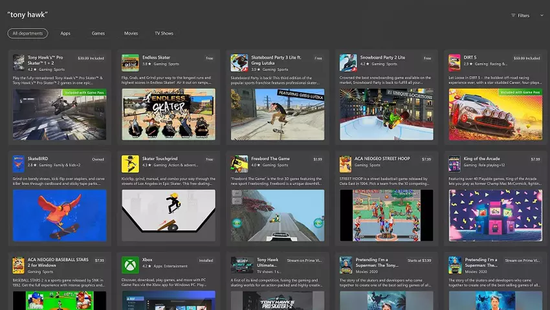Open the SkateBIRD app icon
The image size is (550, 310).
click(x=18, y=163)
